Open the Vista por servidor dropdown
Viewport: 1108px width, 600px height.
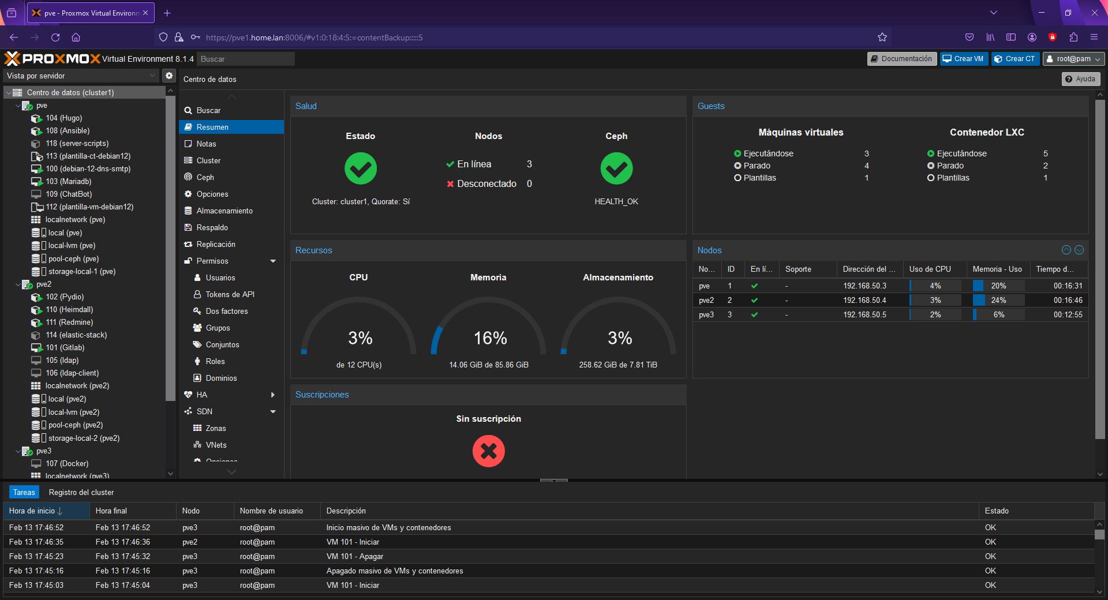tap(81, 76)
